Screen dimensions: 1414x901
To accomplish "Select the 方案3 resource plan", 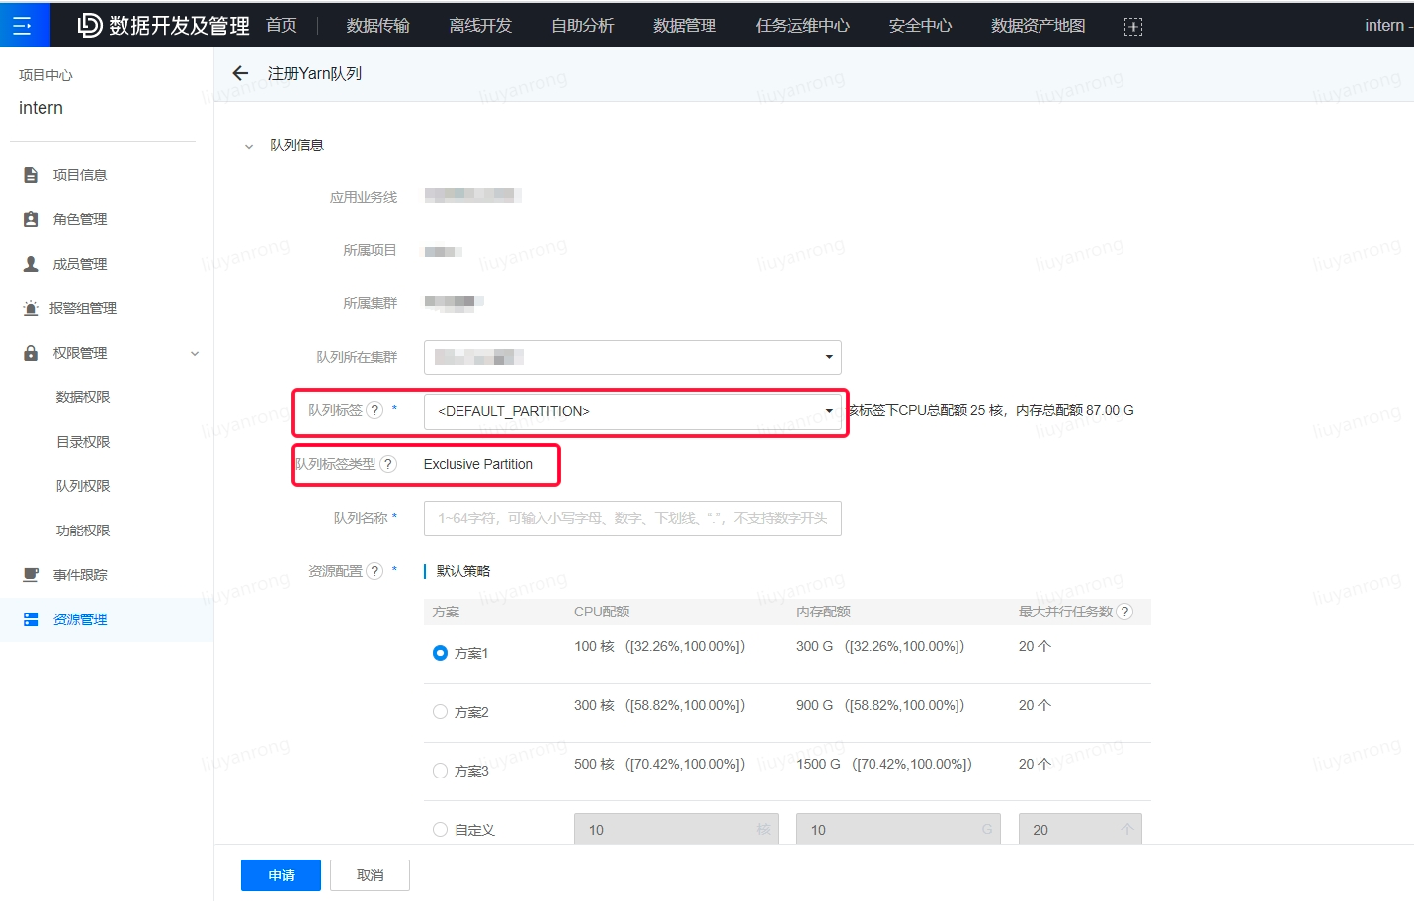I will (439, 771).
